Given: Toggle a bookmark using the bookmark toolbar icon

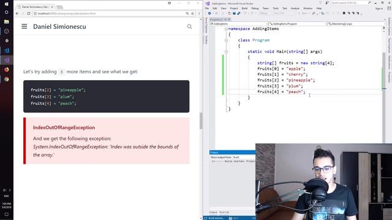Looking at the screenshot, I should coord(344,13).
